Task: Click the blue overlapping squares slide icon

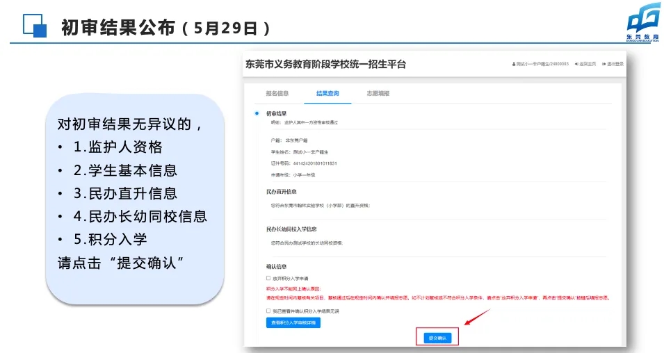Action: 35,26
